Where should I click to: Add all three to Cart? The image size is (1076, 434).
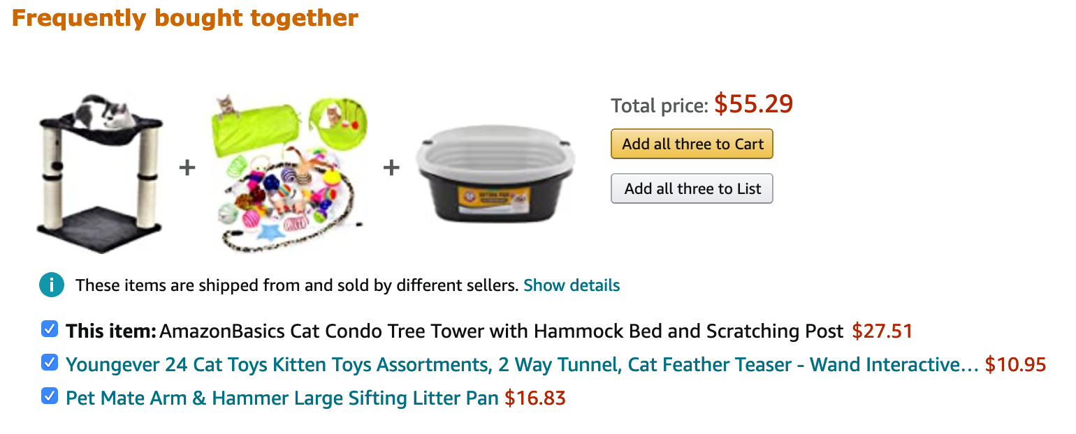(x=692, y=144)
